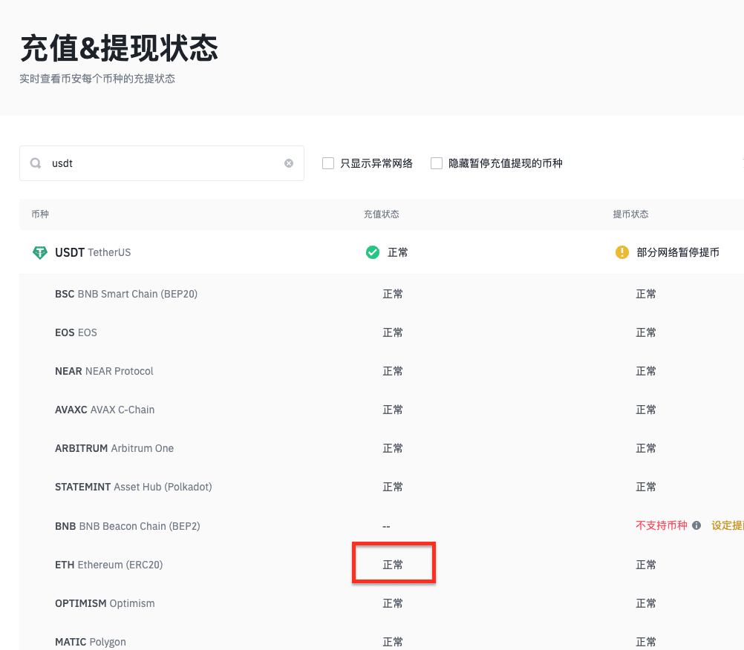Focus the coin search input field
This screenshot has width=744, height=650.
162,163
